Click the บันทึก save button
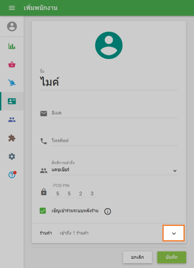Viewport: 194px width, 268px height. (172, 257)
